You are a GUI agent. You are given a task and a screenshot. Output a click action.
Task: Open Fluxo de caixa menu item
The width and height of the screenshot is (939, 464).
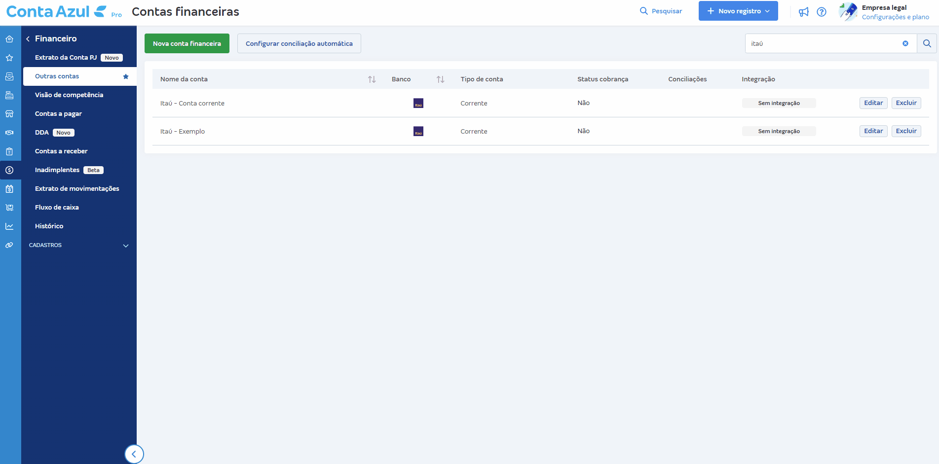click(57, 208)
